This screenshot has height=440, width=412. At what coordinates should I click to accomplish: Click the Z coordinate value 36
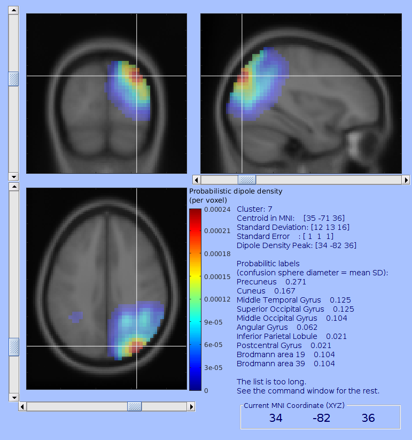[368, 418]
